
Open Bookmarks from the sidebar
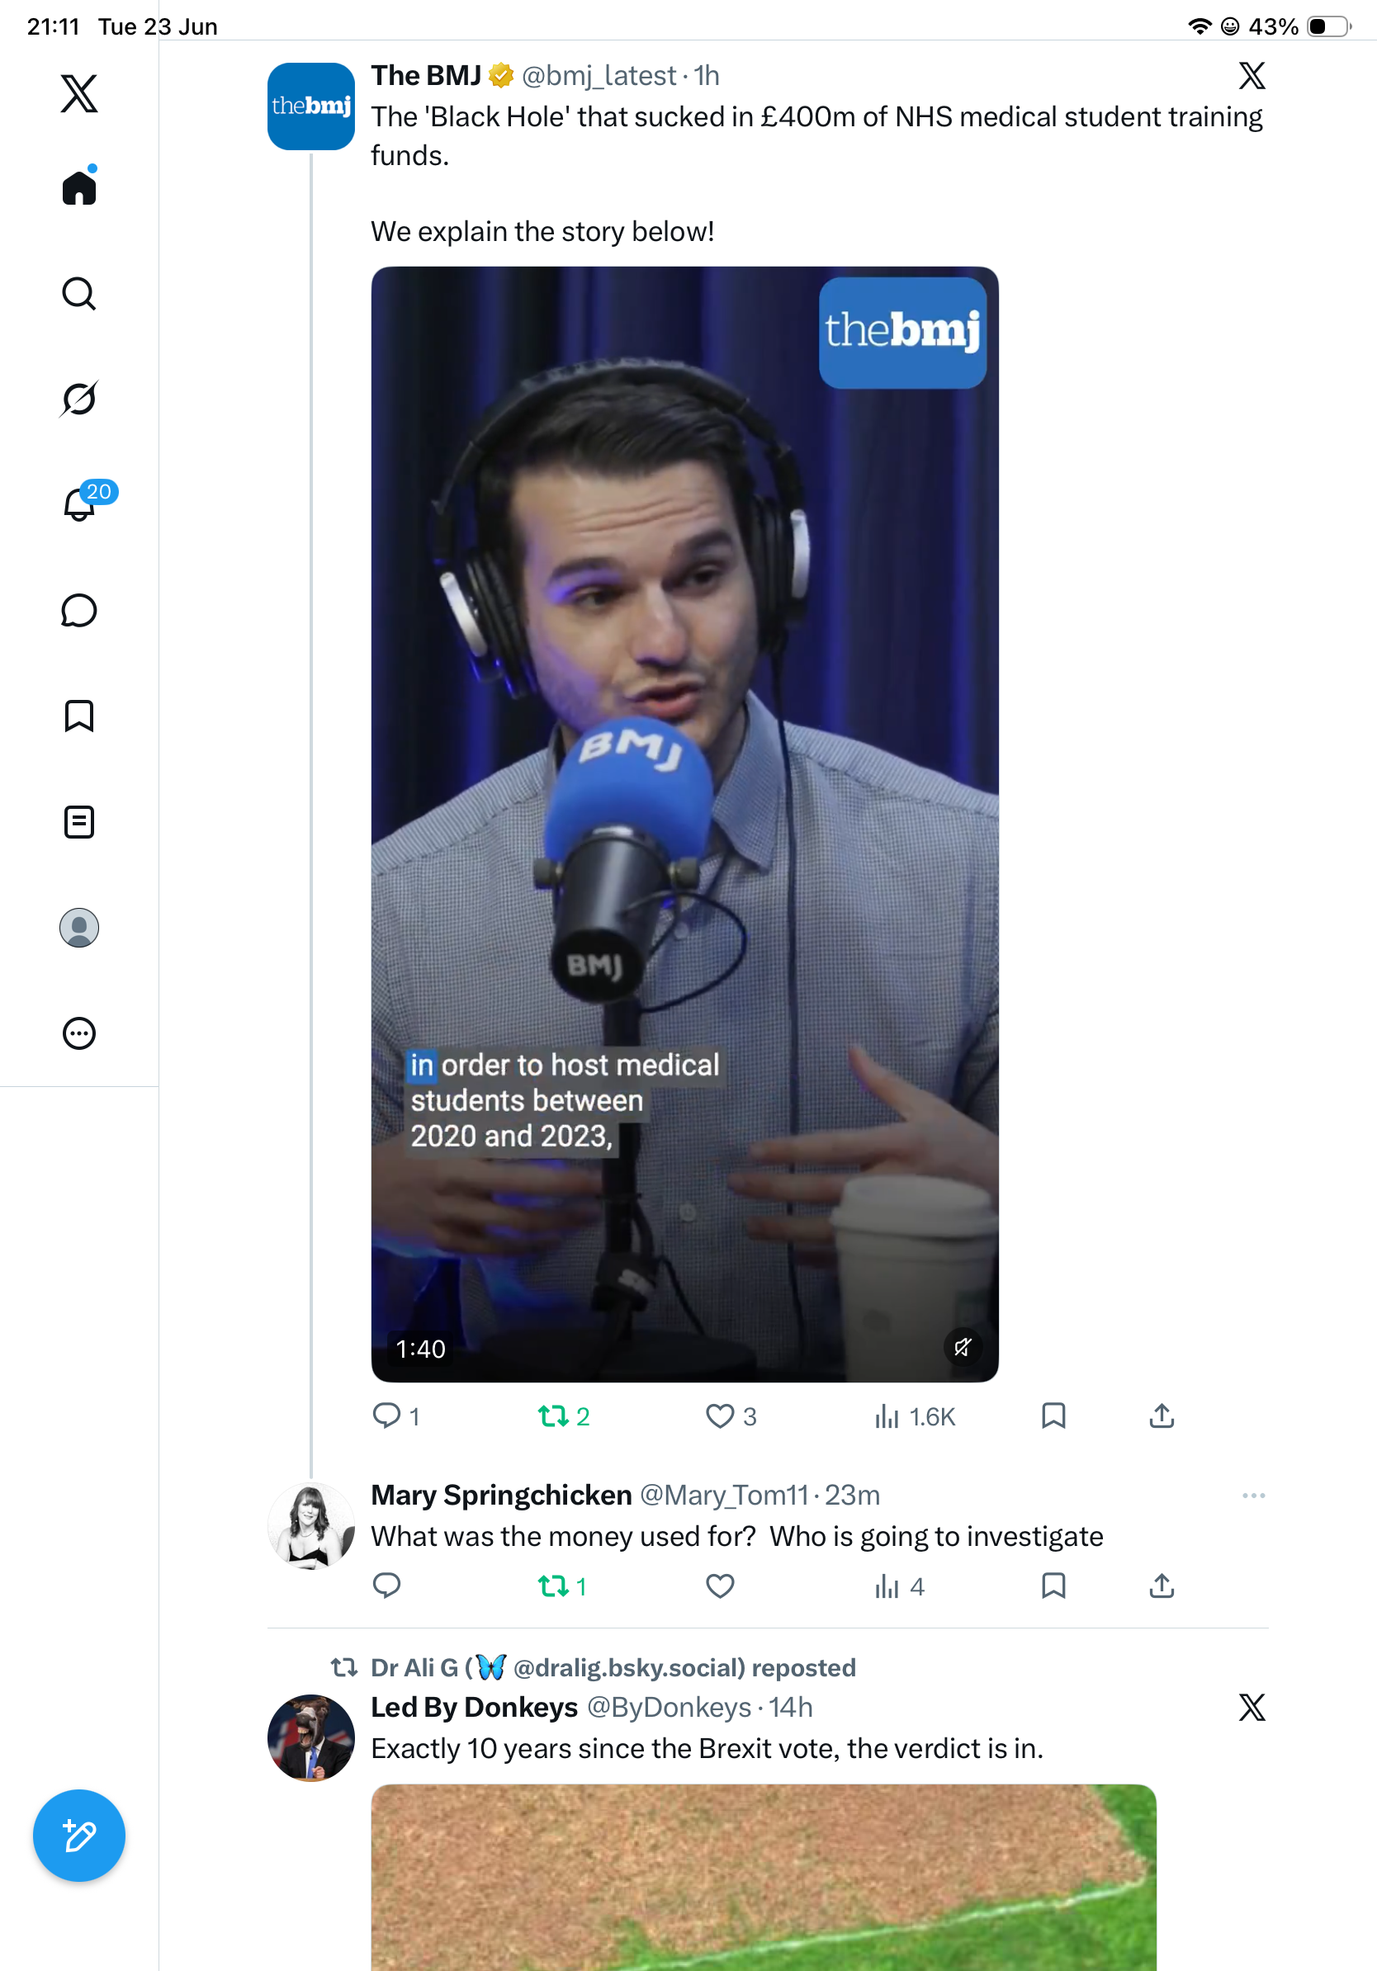point(79,716)
